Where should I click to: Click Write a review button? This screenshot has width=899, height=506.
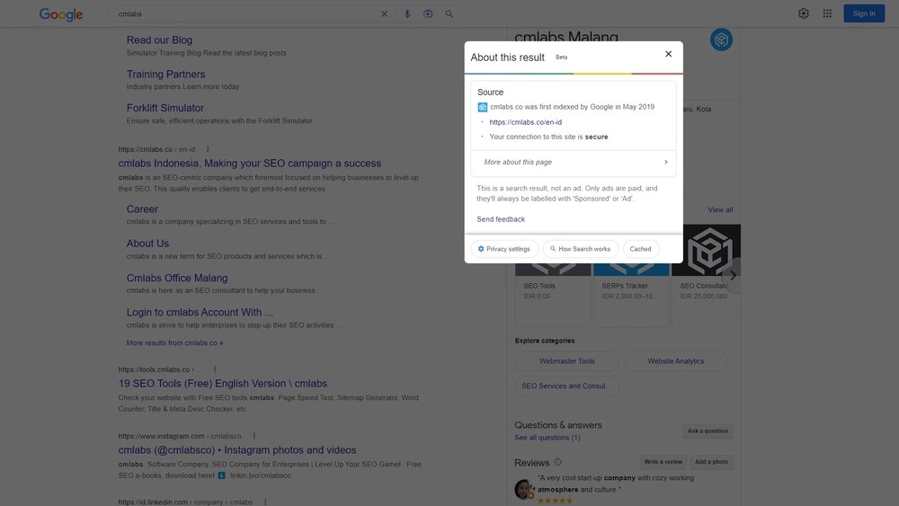[663, 462]
